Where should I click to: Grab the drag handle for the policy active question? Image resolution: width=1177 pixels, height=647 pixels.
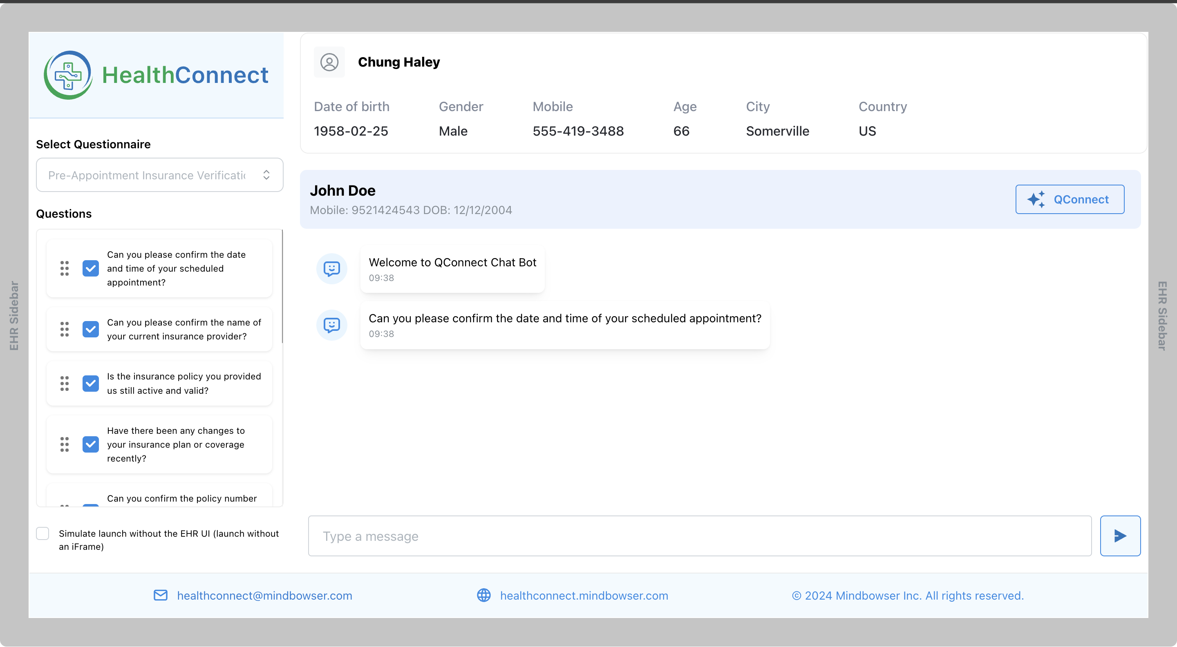pyautogui.click(x=65, y=384)
